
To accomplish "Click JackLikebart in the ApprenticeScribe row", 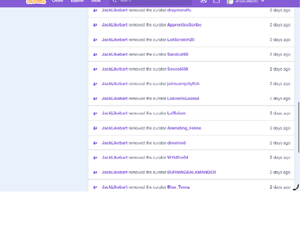I will 114,25.
